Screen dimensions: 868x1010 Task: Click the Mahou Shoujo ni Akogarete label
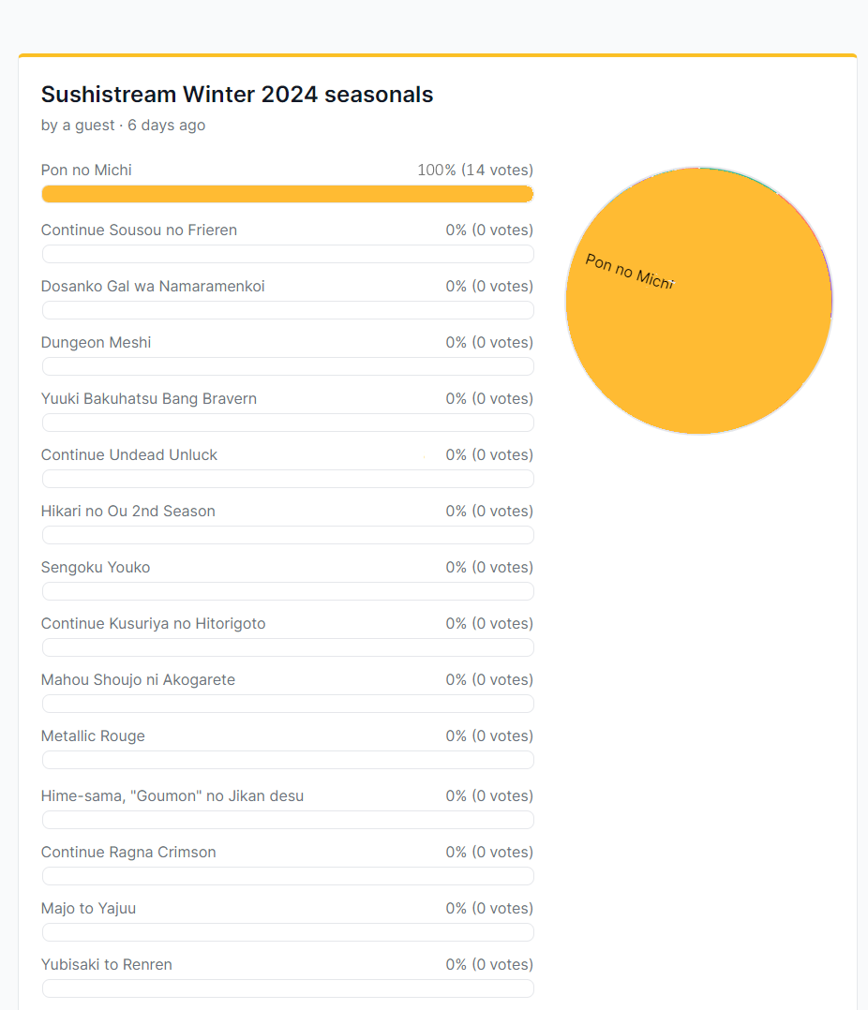point(138,680)
